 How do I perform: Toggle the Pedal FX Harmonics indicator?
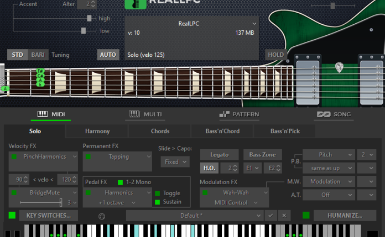click(x=88, y=193)
